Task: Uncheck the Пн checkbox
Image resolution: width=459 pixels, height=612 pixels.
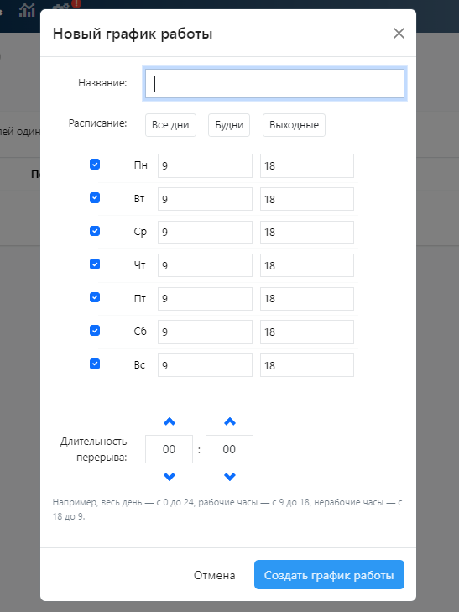Action: coord(95,165)
